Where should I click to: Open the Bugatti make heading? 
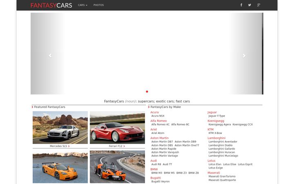coord(156,178)
